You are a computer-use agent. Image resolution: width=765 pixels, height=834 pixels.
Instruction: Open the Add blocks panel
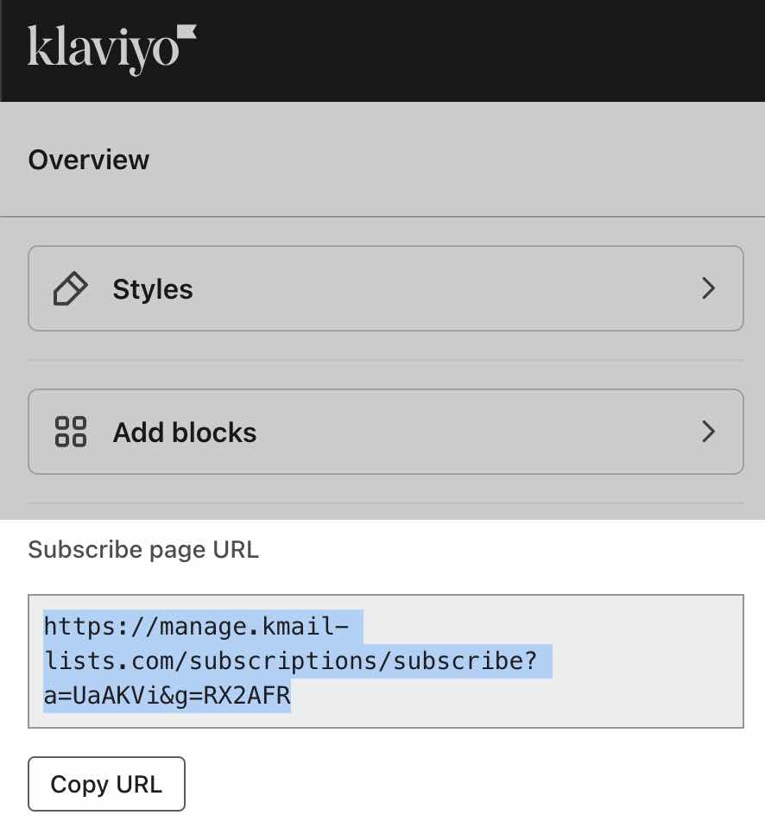385,431
